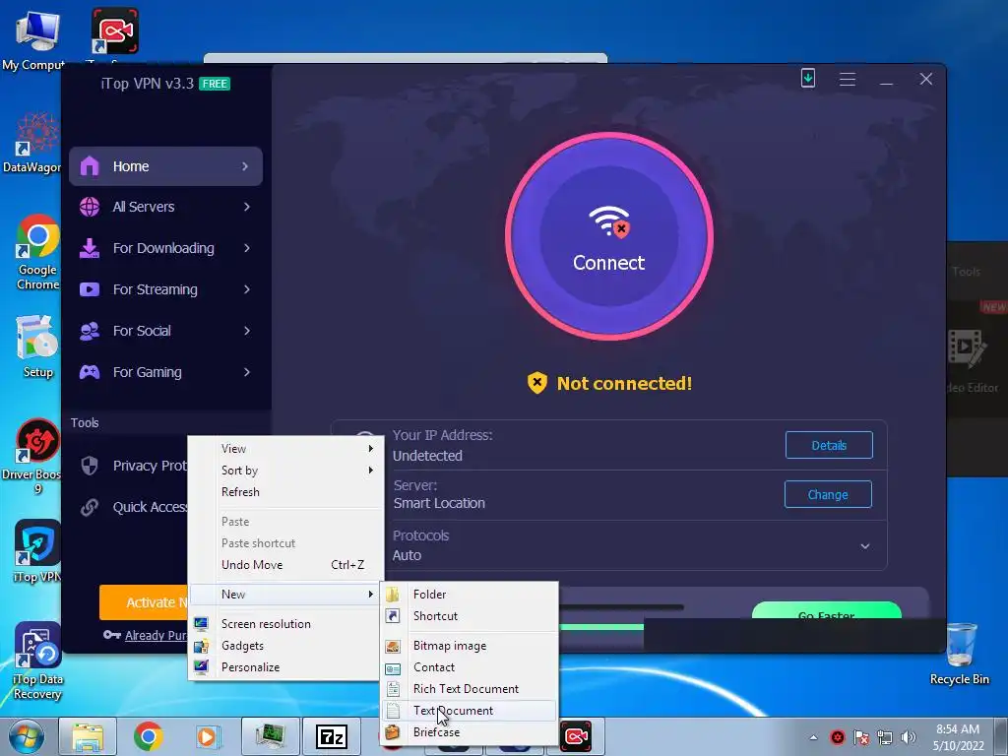The width and height of the screenshot is (1008, 756).
Task: Select For Streaming servers
Action: 165,289
